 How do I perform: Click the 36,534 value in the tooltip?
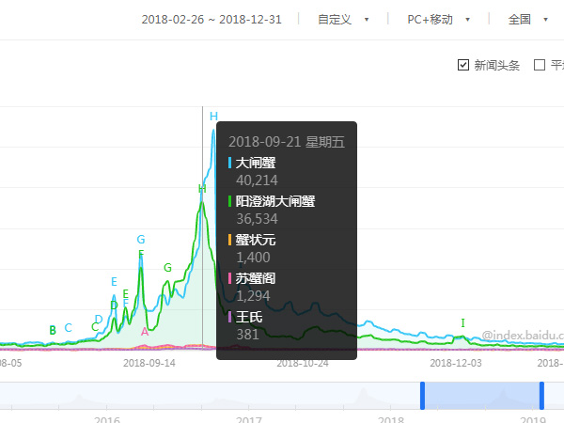257,219
